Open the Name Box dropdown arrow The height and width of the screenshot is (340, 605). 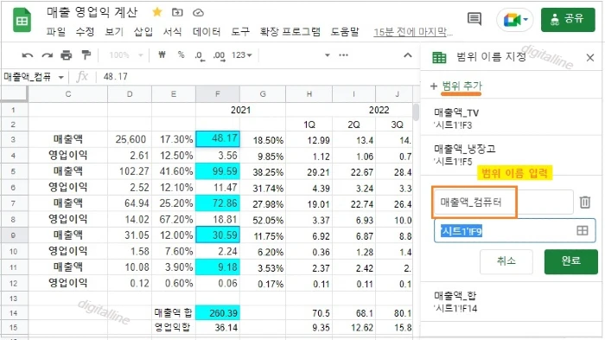coord(61,77)
